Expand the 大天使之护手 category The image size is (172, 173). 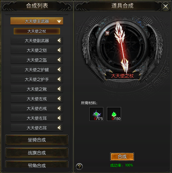click(x=37, y=79)
